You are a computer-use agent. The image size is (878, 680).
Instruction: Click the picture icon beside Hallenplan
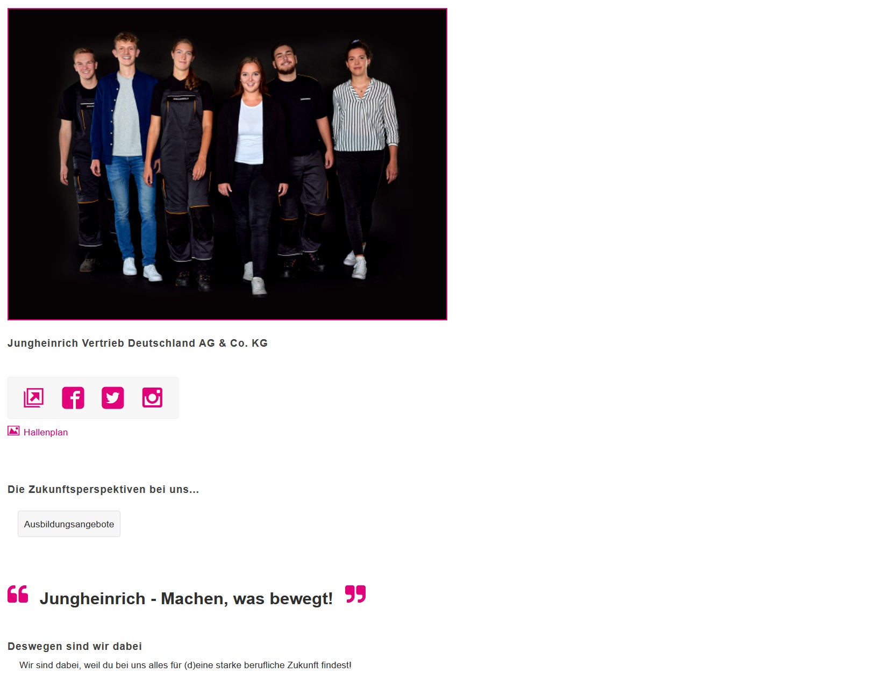(13, 431)
